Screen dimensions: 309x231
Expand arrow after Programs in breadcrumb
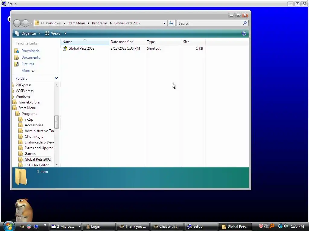coord(111,23)
